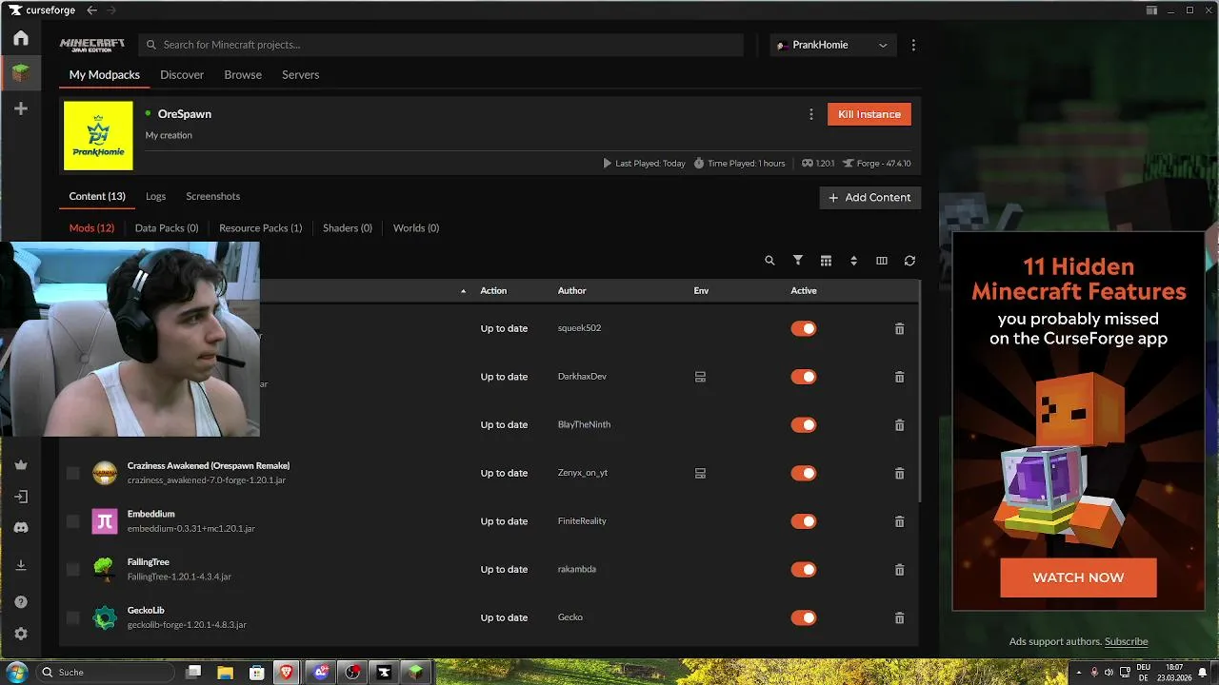This screenshot has height=685, width=1219.
Task: Delete the GeckoLib mod
Action: click(899, 617)
